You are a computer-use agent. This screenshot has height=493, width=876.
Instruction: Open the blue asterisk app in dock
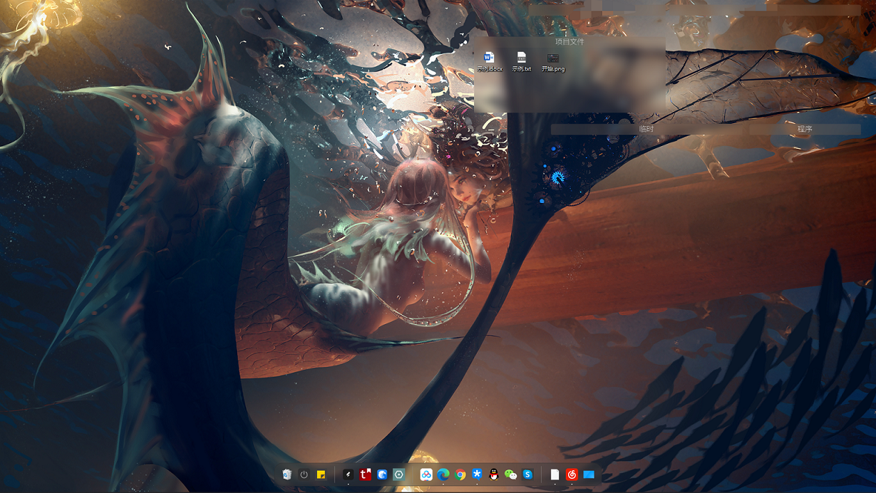click(x=477, y=474)
